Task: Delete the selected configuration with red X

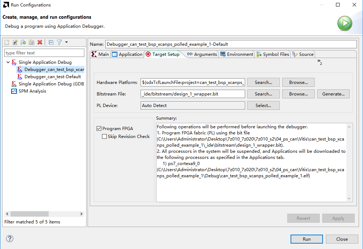Action: point(40,43)
